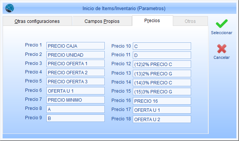Image resolution: width=239 pixels, height=141 pixels.
Task: Select the Precios tab
Action: click(x=153, y=21)
